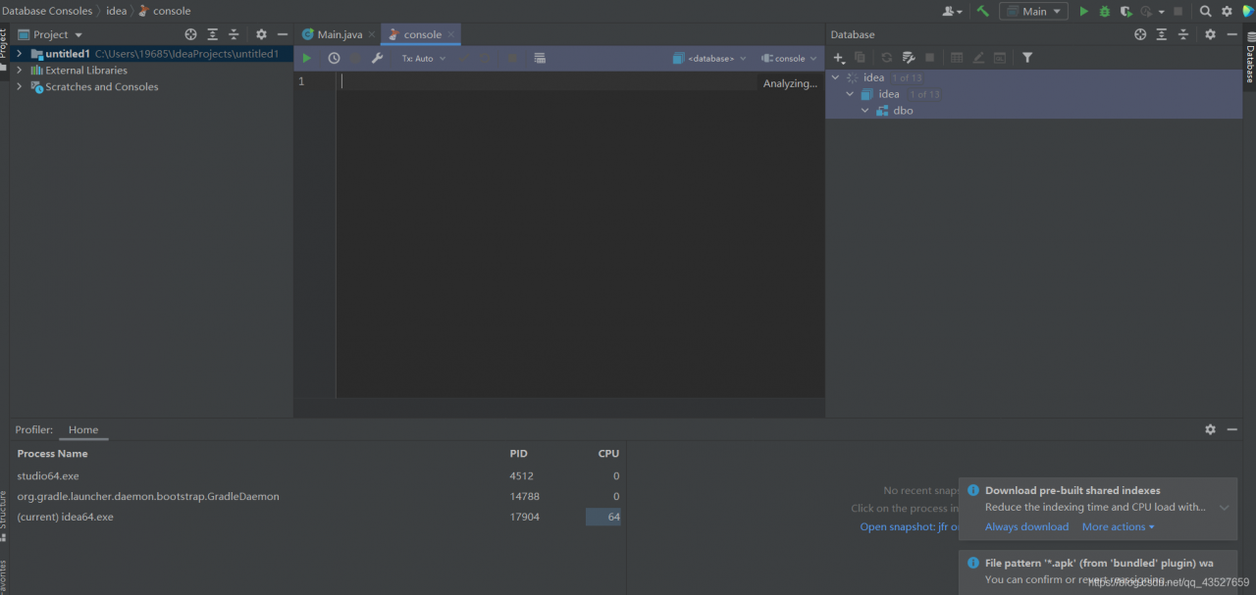This screenshot has width=1256, height=595.
Task: Toggle the Database tool window stripe button
Action: tap(1250, 59)
